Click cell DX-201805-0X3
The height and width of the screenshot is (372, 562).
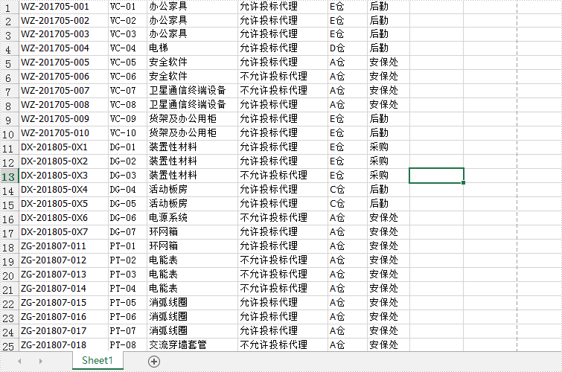pos(63,176)
